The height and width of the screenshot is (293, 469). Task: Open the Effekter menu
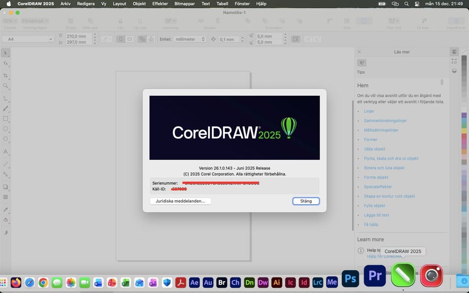pos(160,3)
